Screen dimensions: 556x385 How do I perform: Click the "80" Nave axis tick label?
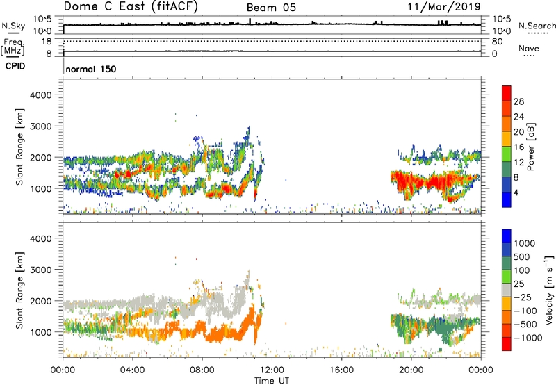(497, 42)
